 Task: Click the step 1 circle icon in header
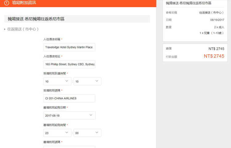(x=6, y=3)
